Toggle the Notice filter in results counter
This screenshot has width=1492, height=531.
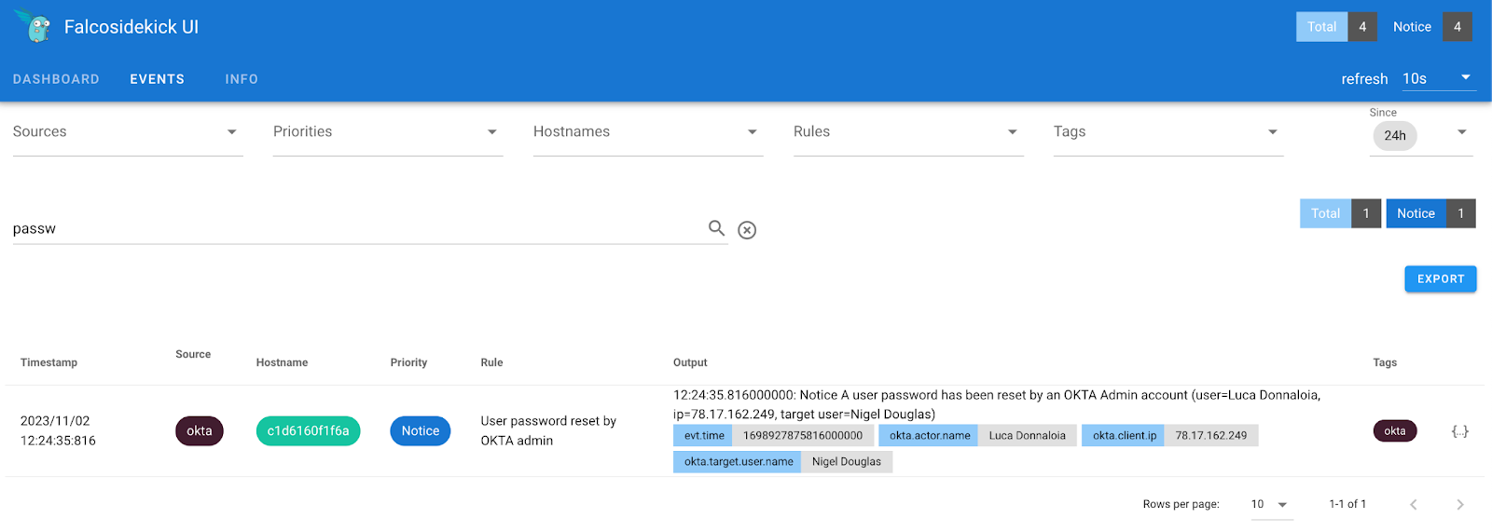point(1430,213)
